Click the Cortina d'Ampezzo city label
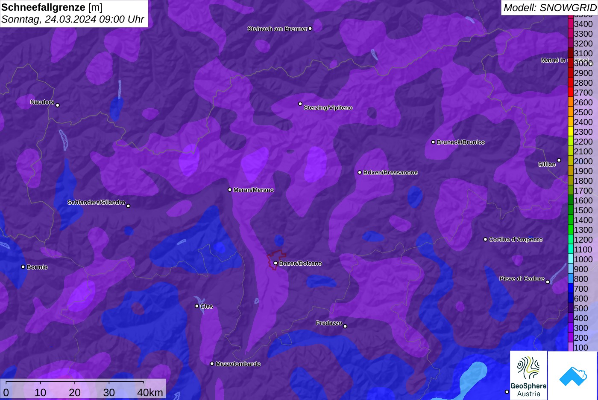This screenshot has width=598, height=400. tap(516, 239)
